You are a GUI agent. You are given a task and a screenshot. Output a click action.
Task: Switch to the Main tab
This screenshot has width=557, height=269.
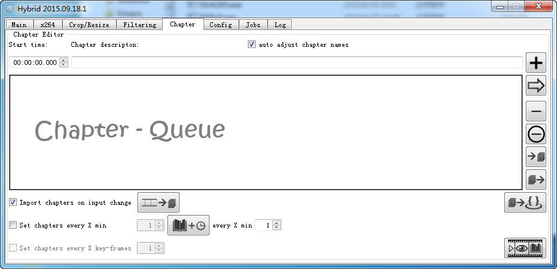tap(19, 25)
